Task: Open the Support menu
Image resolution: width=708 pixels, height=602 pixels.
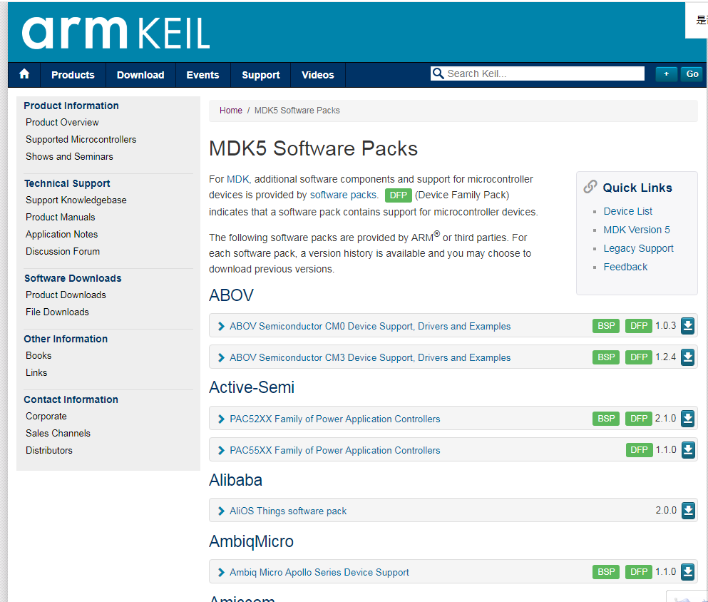Action: pos(260,74)
